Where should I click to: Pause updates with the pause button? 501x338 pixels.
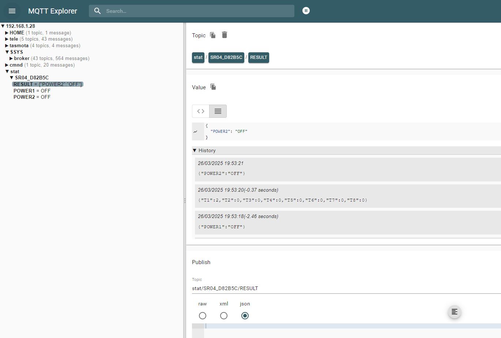coord(306,11)
